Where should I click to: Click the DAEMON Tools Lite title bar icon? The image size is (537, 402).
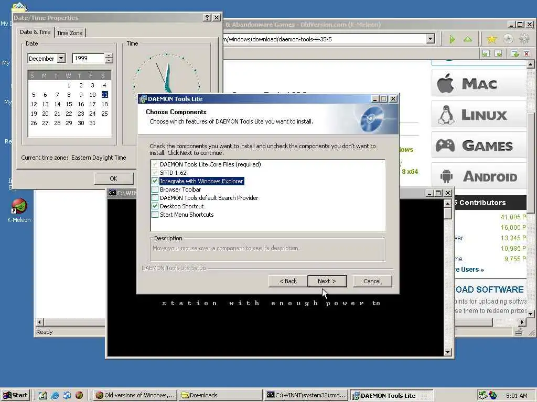(x=143, y=99)
